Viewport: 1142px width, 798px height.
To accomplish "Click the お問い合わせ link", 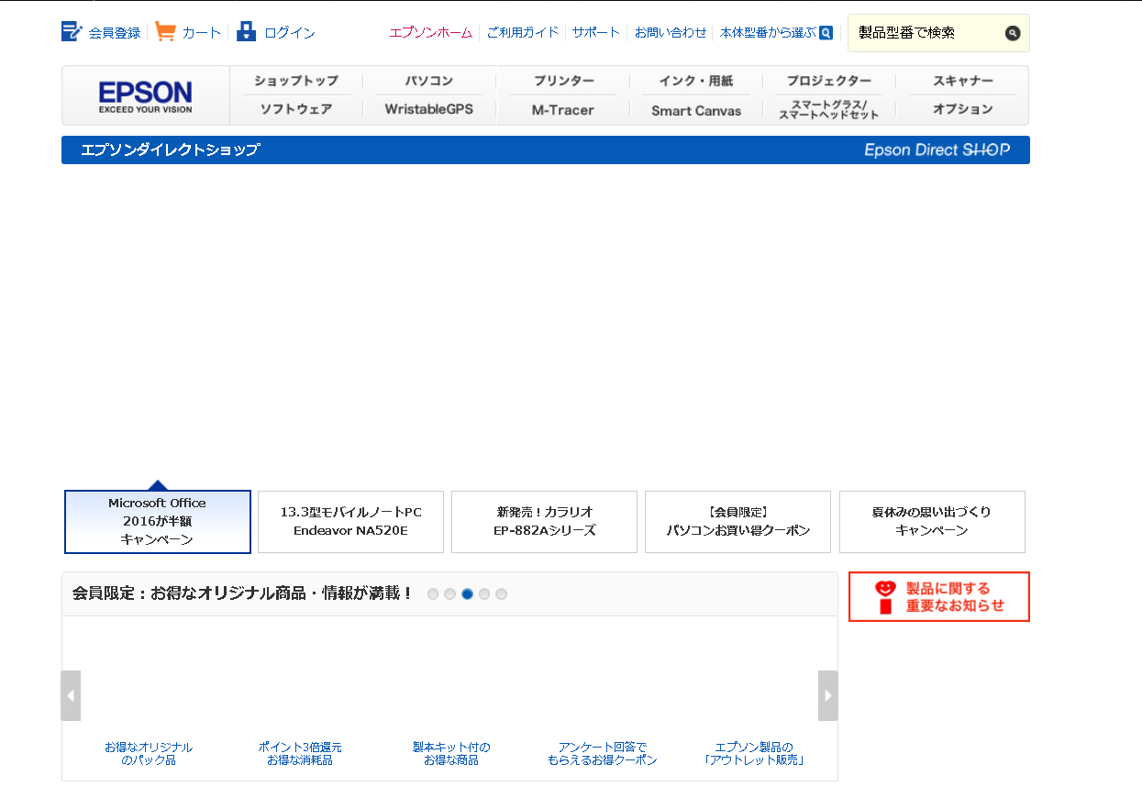I will [x=671, y=30].
